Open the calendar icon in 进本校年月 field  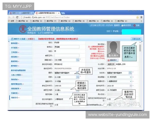click(x=130, y=86)
